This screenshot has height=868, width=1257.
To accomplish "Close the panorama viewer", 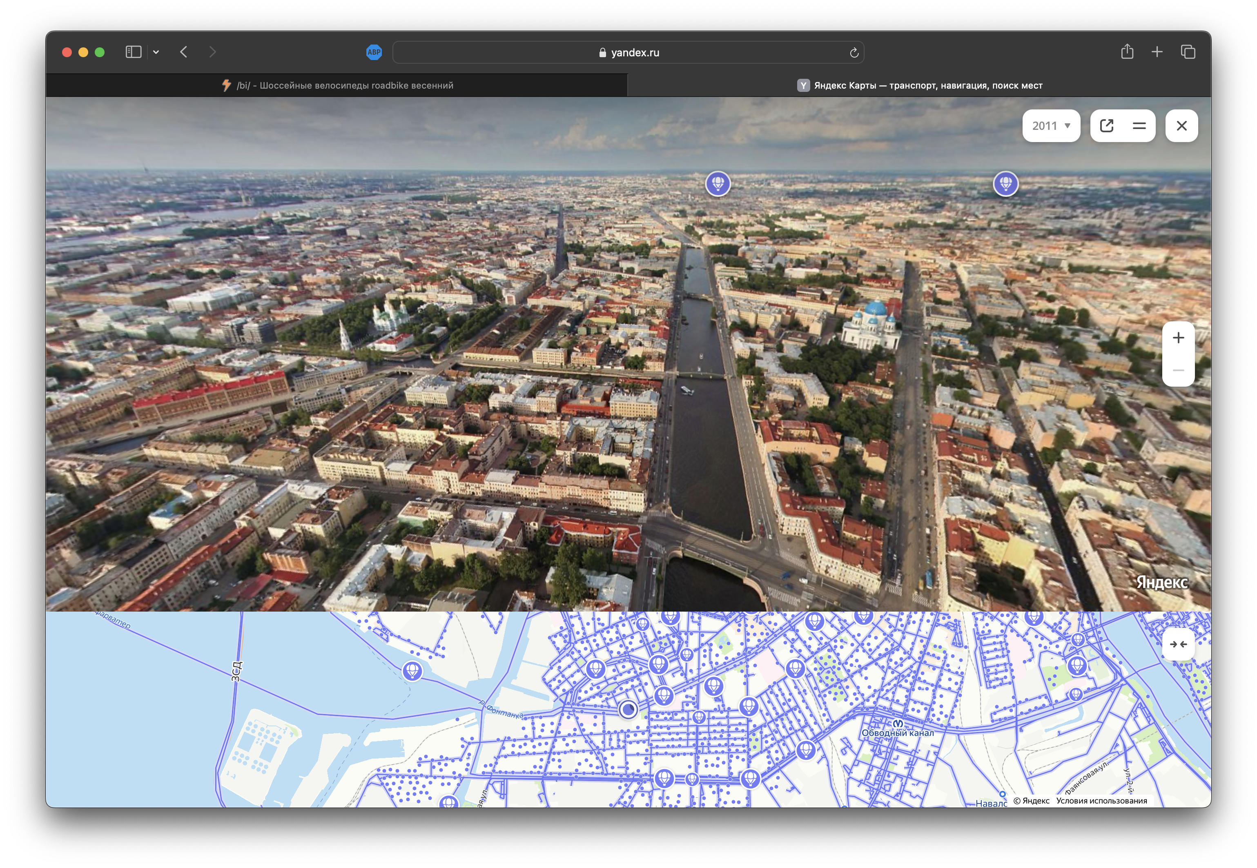I will (1181, 126).
